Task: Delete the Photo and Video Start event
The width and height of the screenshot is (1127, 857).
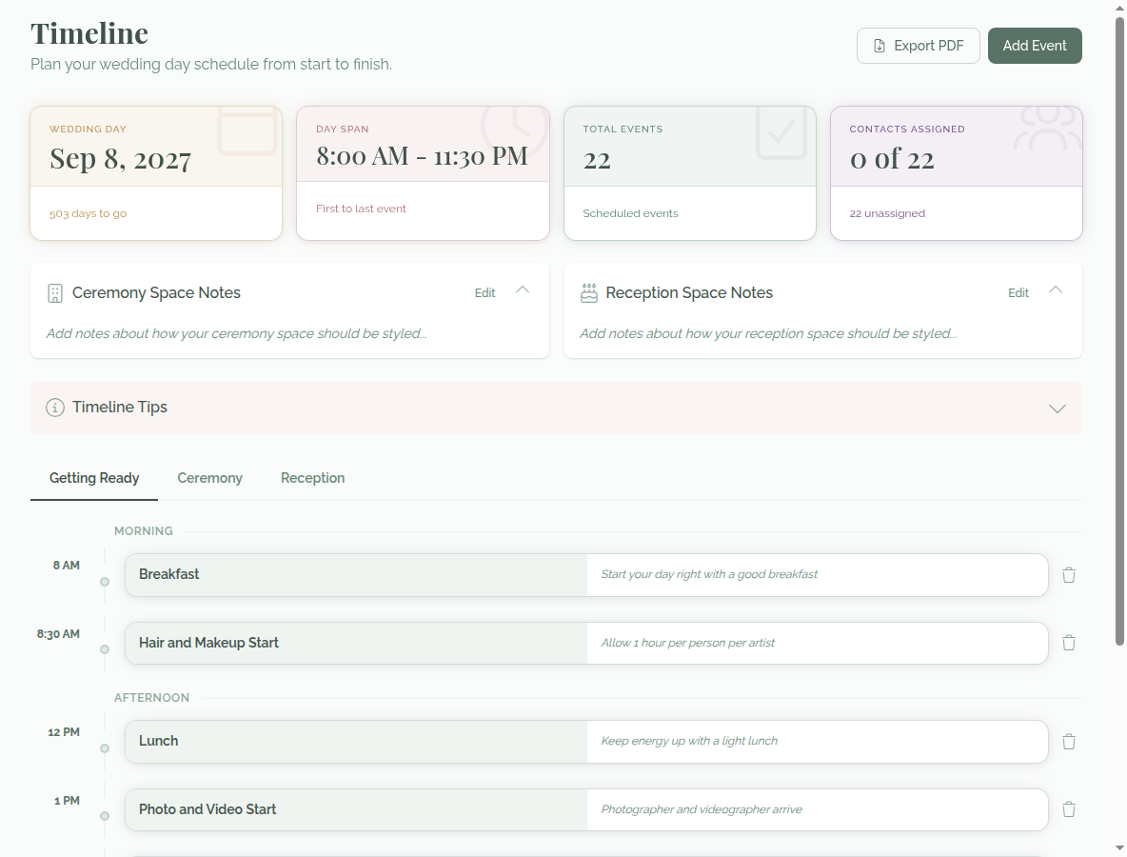Action: (1069, 809)
